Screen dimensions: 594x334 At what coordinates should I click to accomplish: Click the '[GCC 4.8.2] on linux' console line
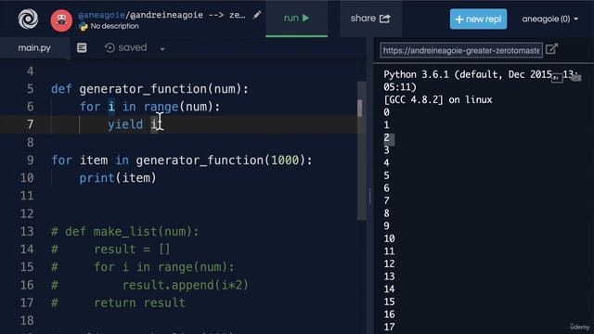438,100
